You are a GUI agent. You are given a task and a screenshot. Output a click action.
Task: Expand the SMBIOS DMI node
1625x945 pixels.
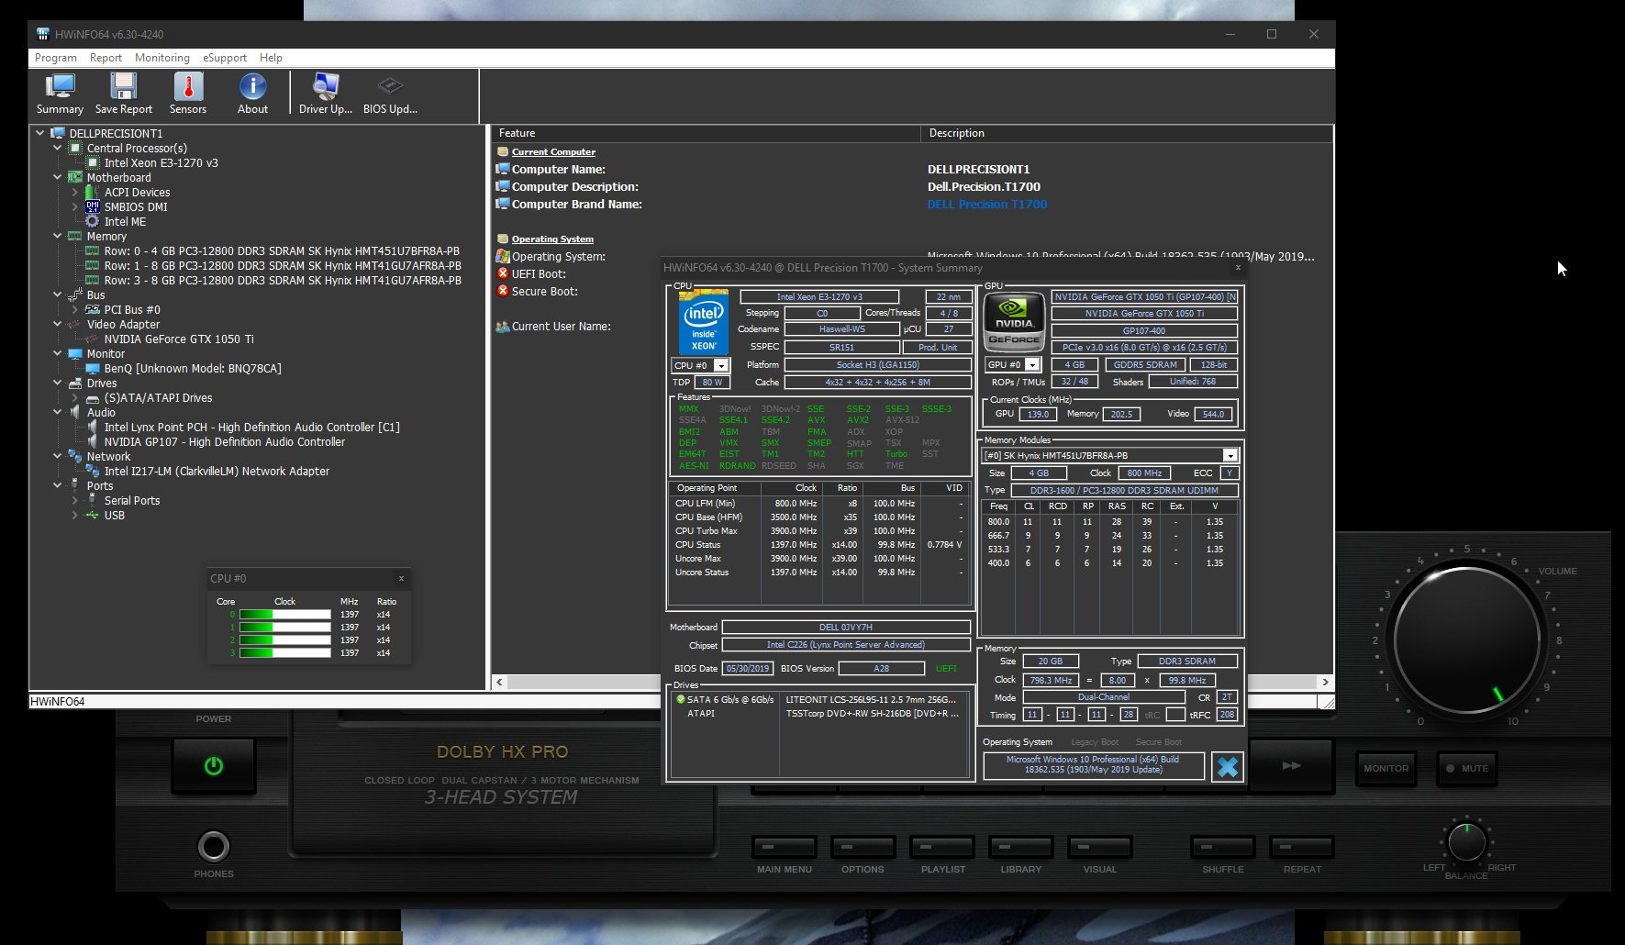(75, 206)
